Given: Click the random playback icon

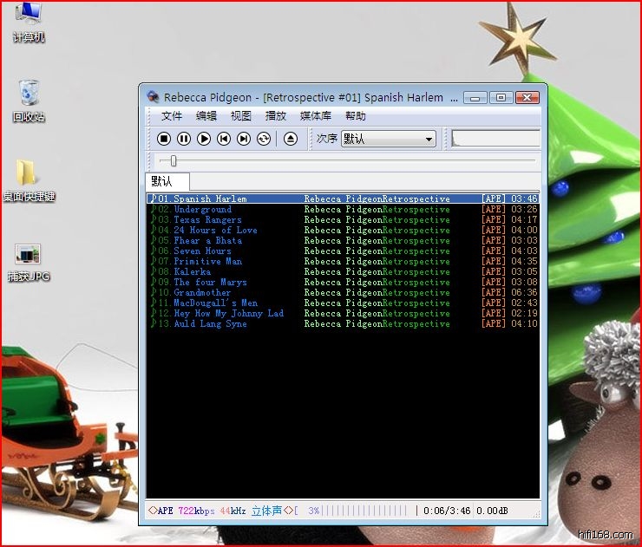Looking at the screenshot, I should click(x=264, y=139).
